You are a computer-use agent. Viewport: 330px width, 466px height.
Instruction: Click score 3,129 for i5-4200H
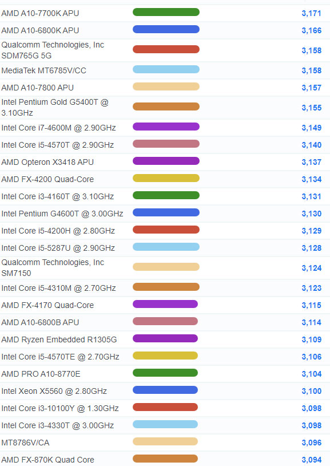click(x=311, y=231)
